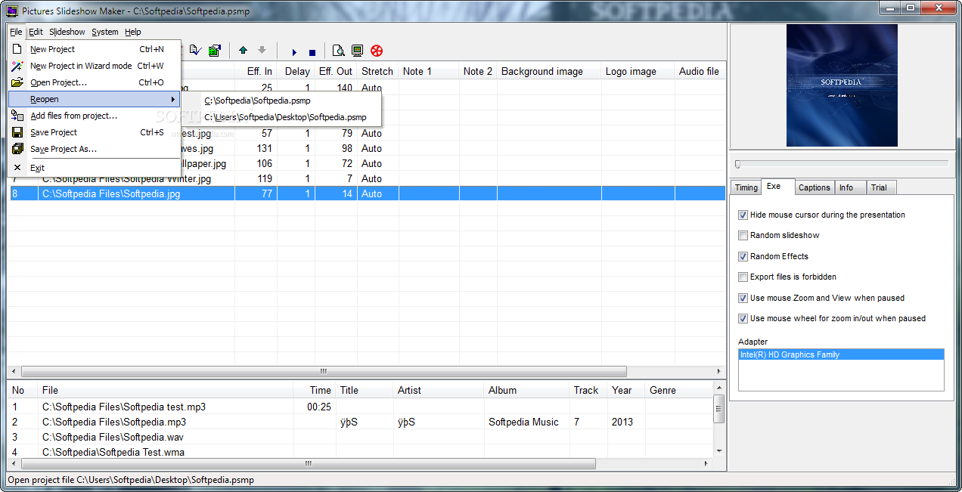Switch to the Captions tab
962x492 pixels.
(815, 187)
